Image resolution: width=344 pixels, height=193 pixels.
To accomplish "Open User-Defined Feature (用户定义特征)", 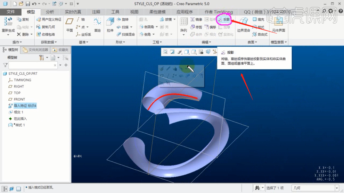I will click(49, 19).
